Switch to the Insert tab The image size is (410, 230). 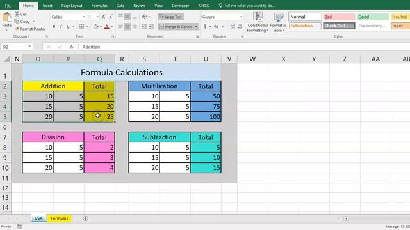point(47,6)
